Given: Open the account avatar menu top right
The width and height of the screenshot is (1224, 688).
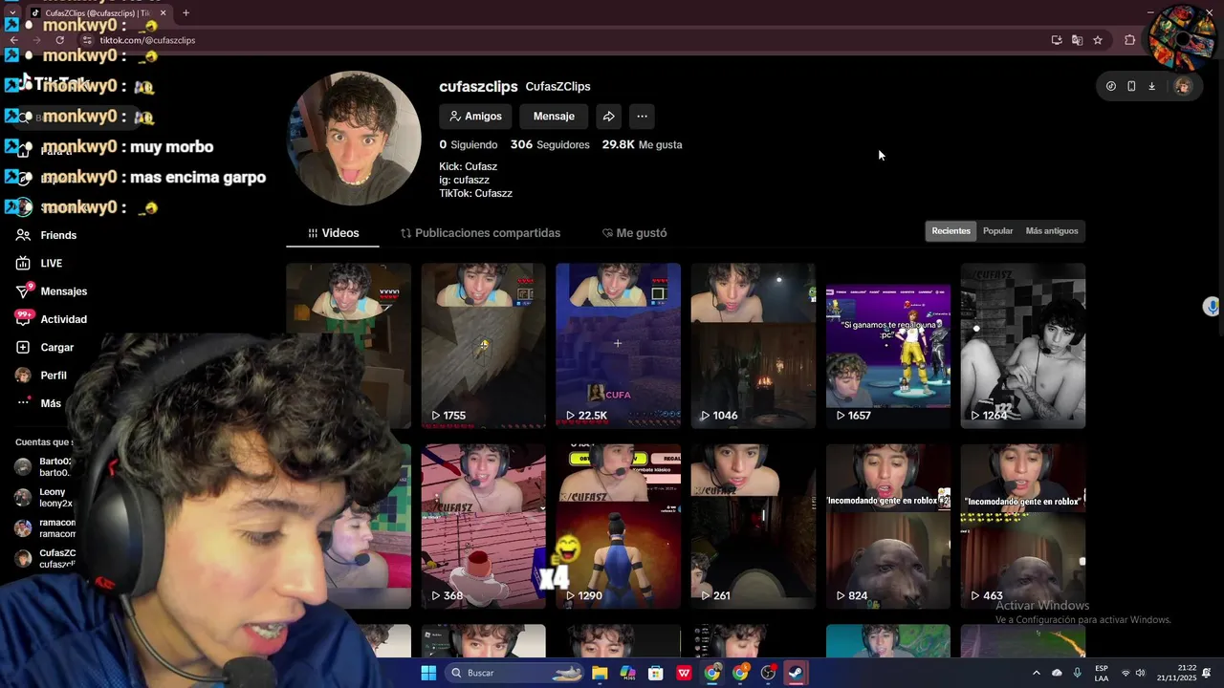Looking at the screenshot, I should tap(1183, 86).
